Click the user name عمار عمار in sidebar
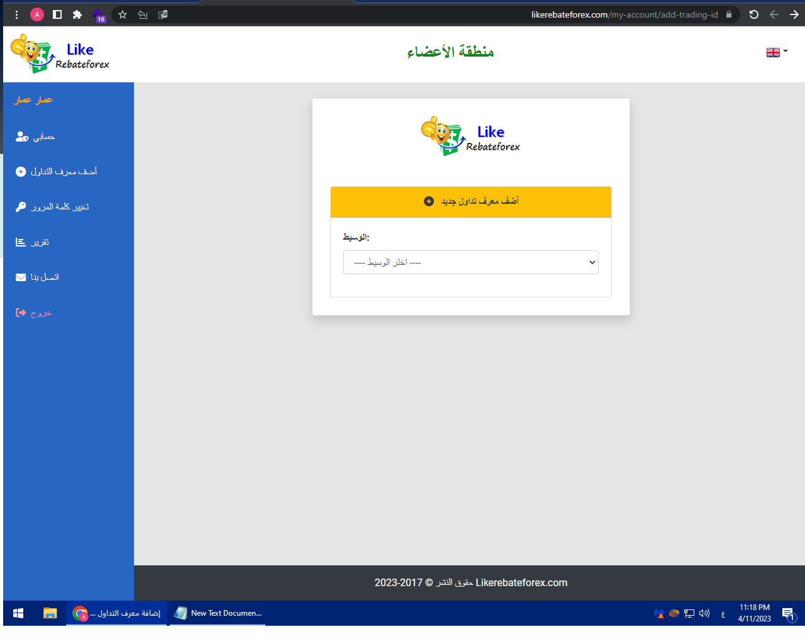This screenshot has height=644, width=805. click(33, 100)
